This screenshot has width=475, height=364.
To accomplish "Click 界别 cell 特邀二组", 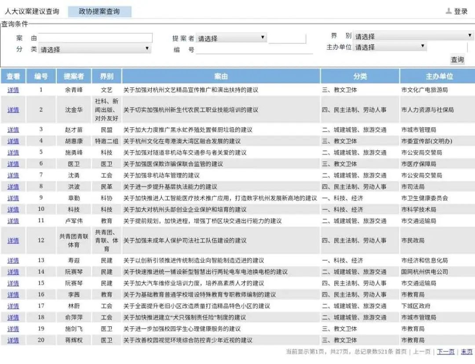I will point(106,141).
